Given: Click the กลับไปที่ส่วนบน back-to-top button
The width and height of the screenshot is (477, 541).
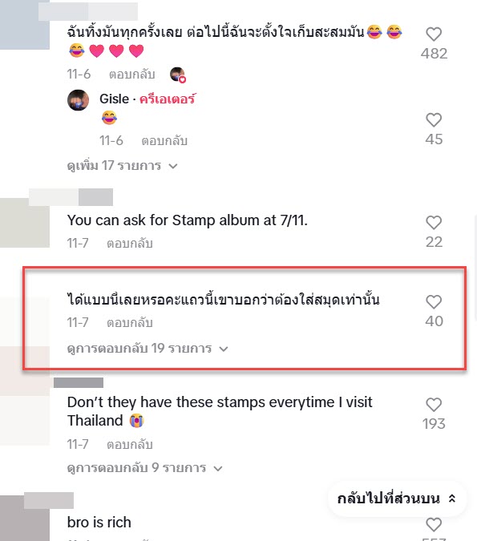Looking at the screenshot, I should [397, 499].
